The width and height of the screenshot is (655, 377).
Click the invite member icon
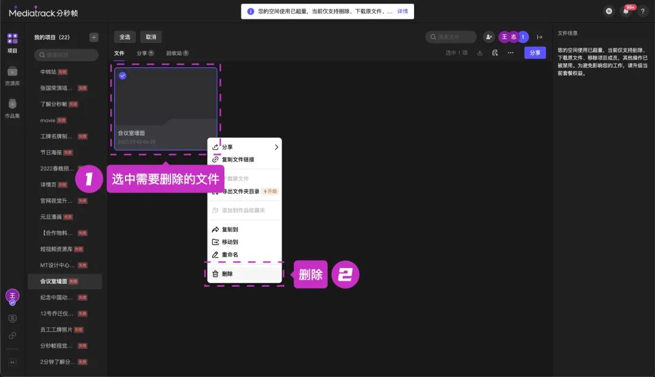pyautogui.click(x=489, y=38)
